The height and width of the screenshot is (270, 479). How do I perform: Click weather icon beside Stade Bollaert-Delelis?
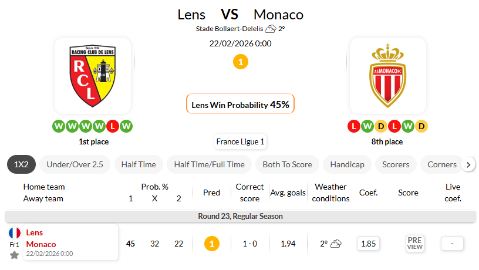point(270,28)
